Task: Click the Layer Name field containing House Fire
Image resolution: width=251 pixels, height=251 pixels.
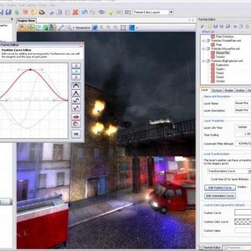Action: pos(243,103)
